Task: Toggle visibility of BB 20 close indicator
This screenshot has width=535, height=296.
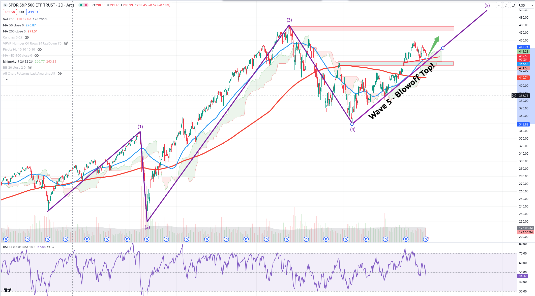Action: [30, 67]
